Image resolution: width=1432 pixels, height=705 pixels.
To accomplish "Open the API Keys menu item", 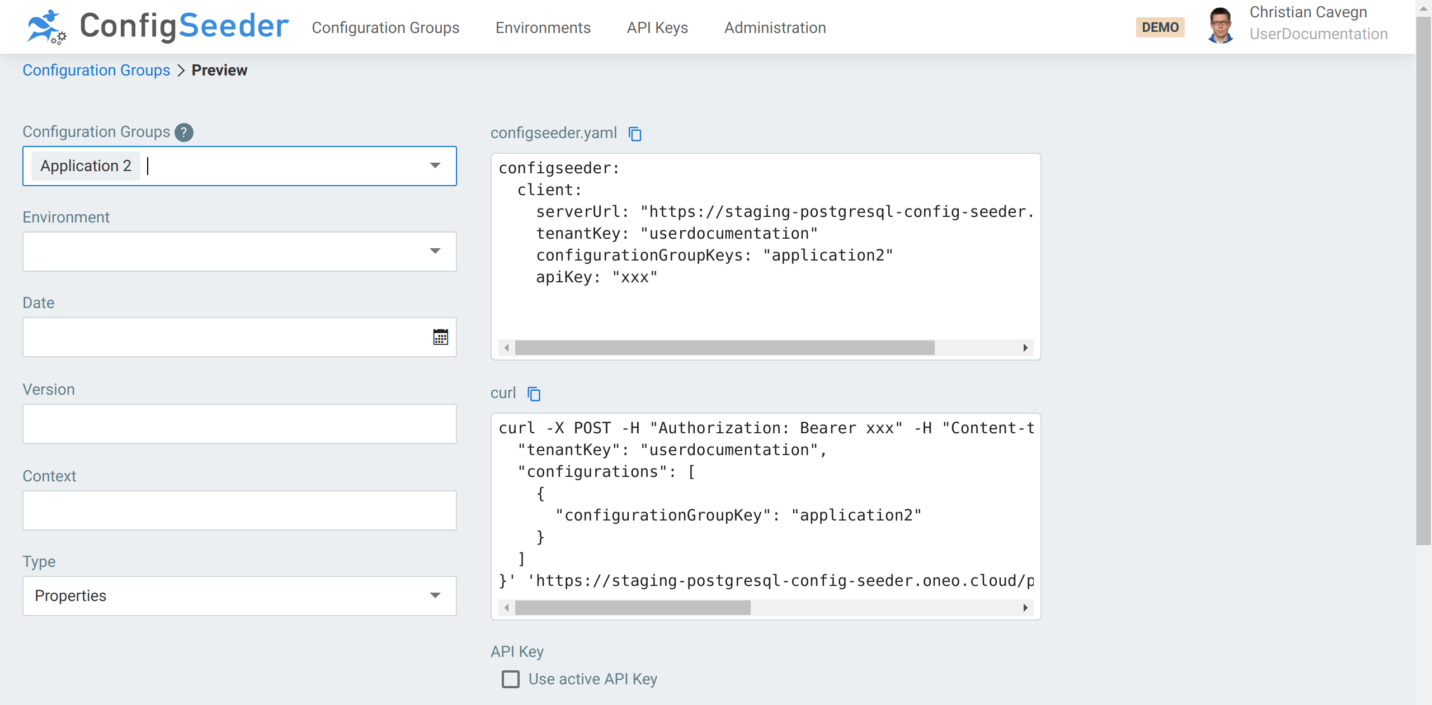I will coord(657,27).
